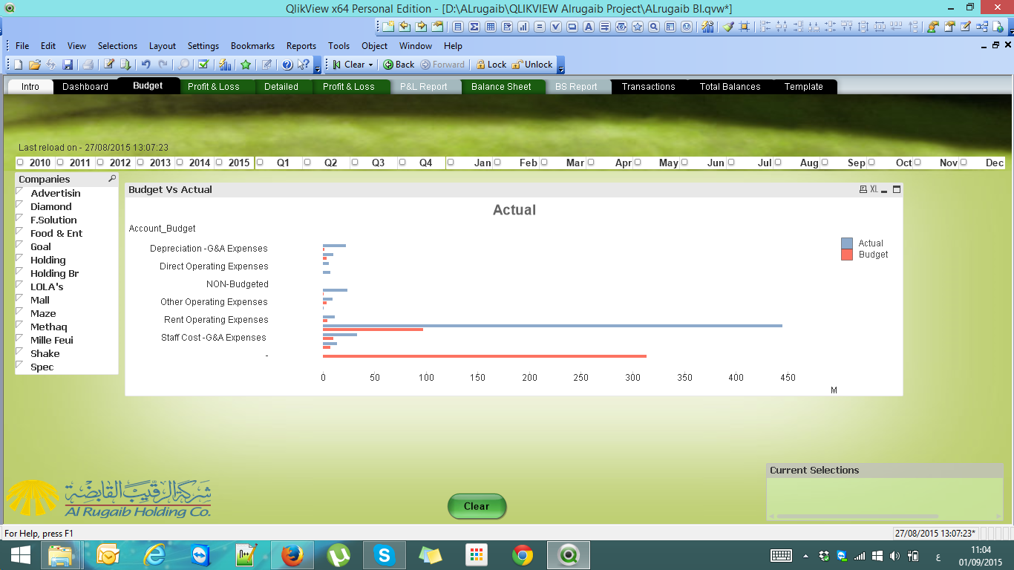Click the Budget red legend swatch
This screenshot has width=1014, height=570.
click(x=847, y=255)
